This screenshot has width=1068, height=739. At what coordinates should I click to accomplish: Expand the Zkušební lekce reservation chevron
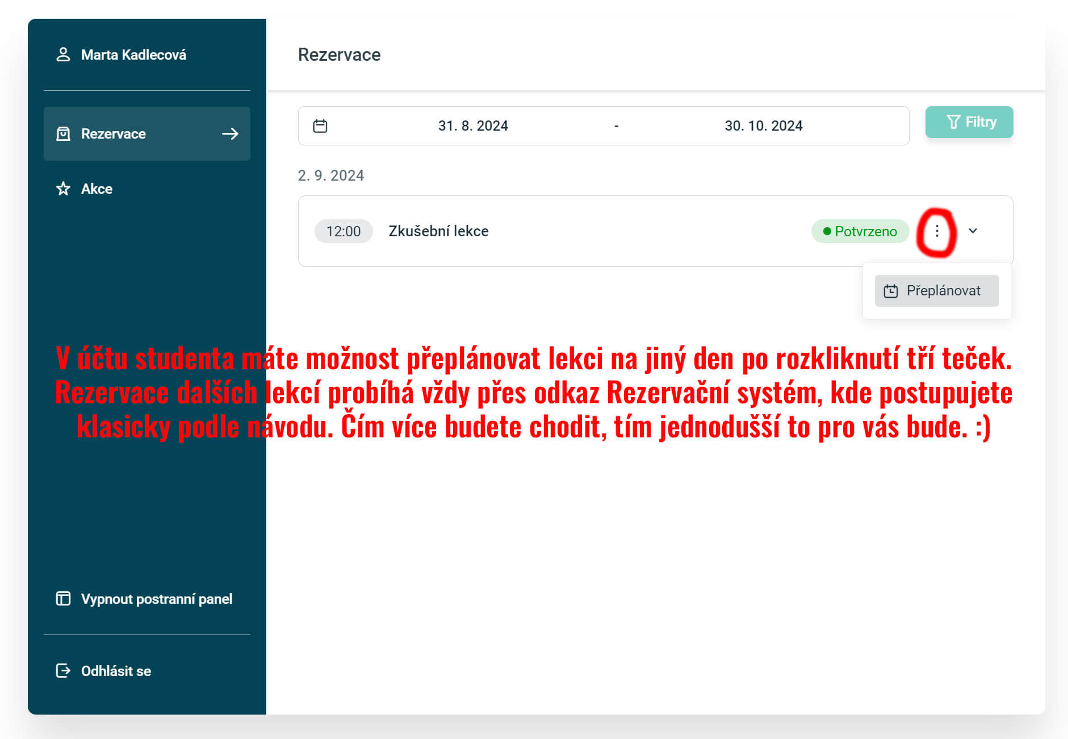pyautogui.click(x=973, y=231)
